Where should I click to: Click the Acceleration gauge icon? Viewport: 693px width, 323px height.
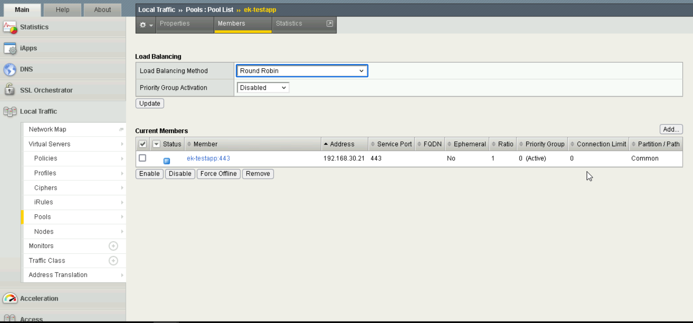10,298
